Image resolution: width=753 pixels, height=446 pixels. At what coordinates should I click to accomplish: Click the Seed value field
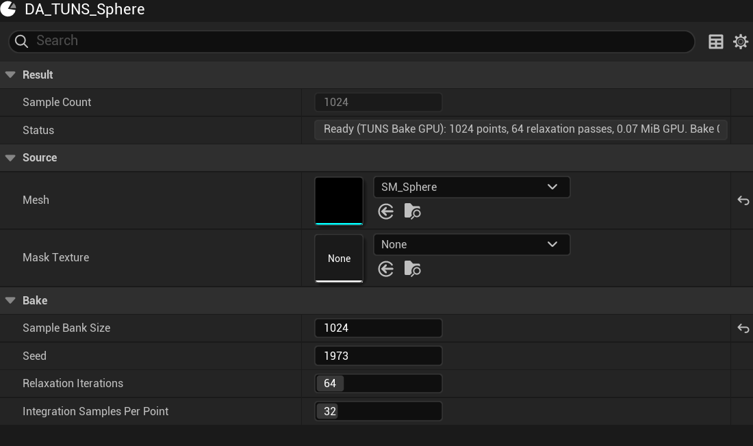pos(379,356)
